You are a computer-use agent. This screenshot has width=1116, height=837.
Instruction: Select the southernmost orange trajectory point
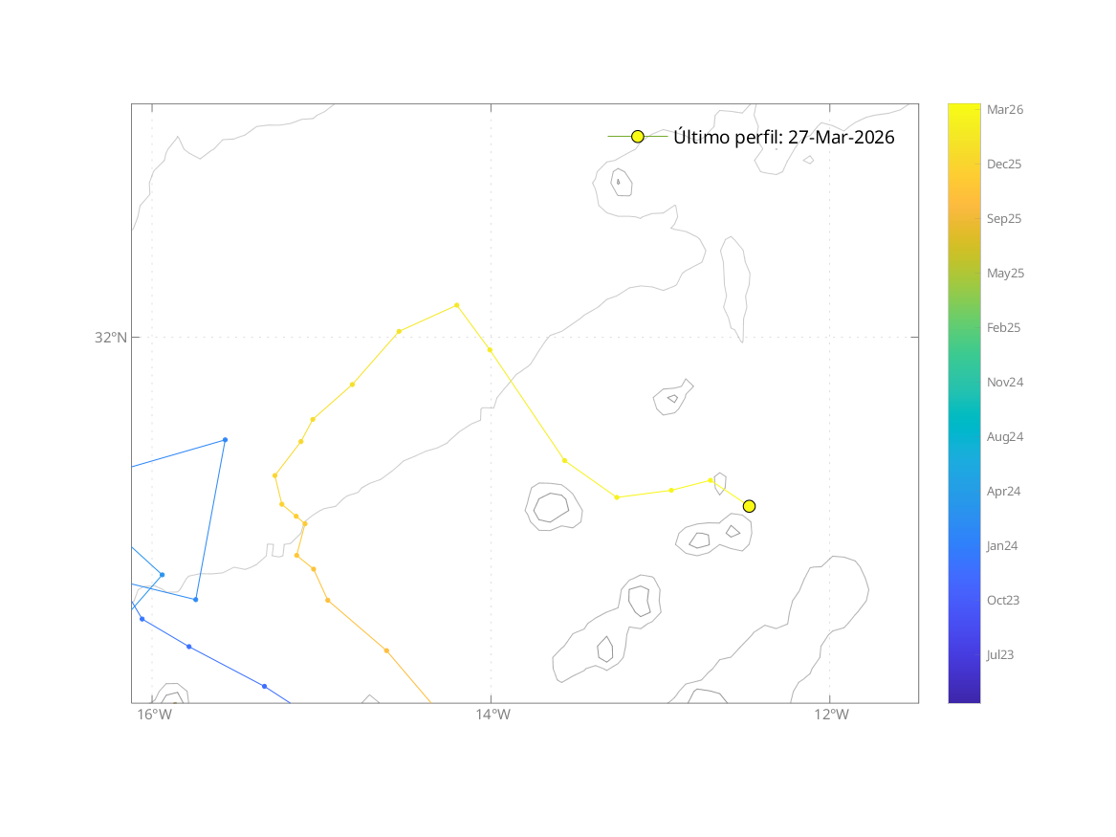coord(386,650)
